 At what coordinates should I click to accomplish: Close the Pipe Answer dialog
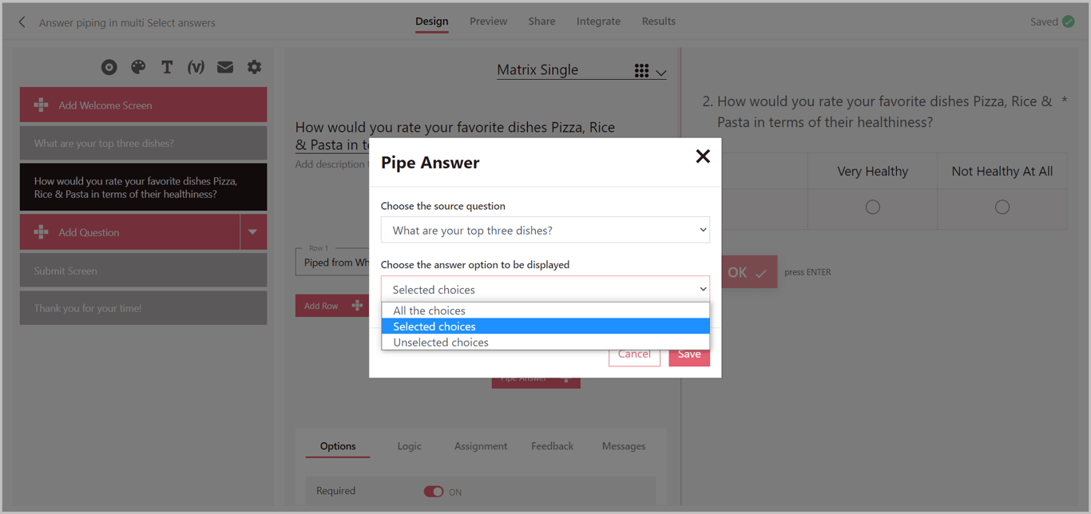click(x=702, y=156)
